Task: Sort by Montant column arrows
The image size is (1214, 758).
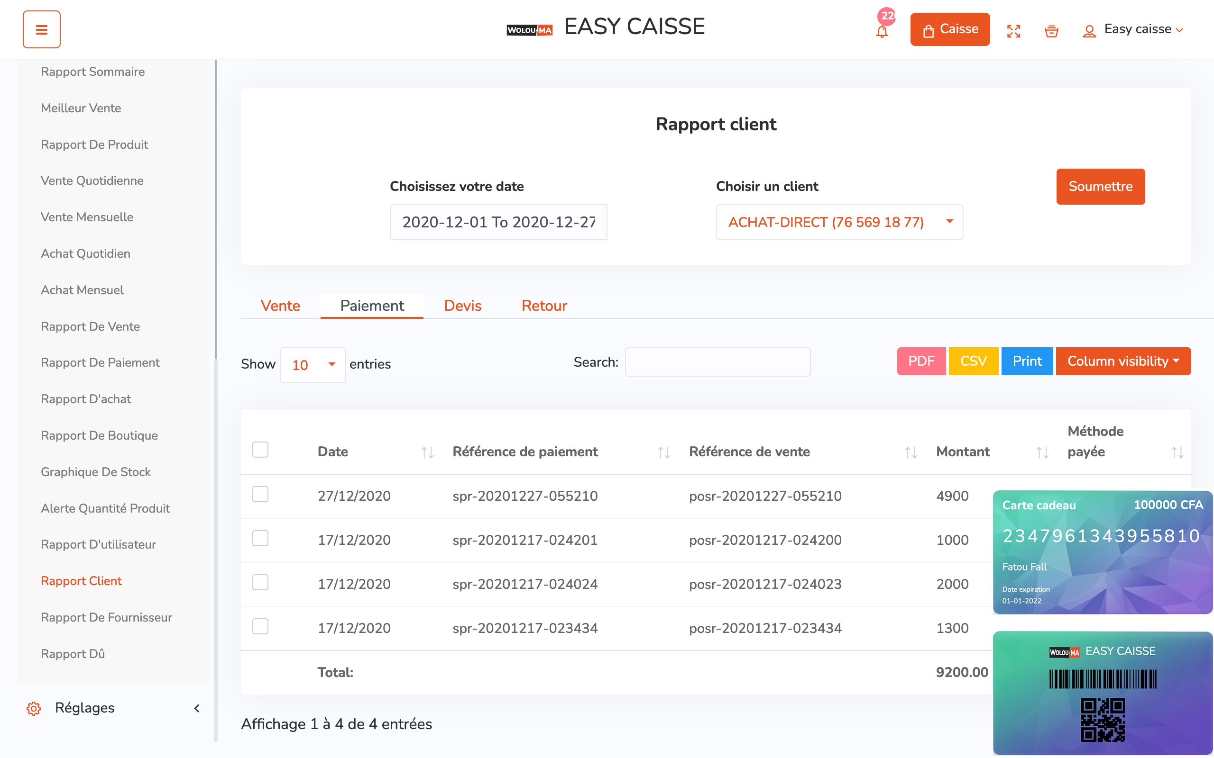Action: [1042, 452]
